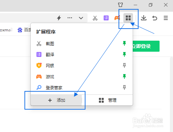
Task: Unpin the 游戏 extension pin
Action: pyautogui.click(x=124, y=77)
